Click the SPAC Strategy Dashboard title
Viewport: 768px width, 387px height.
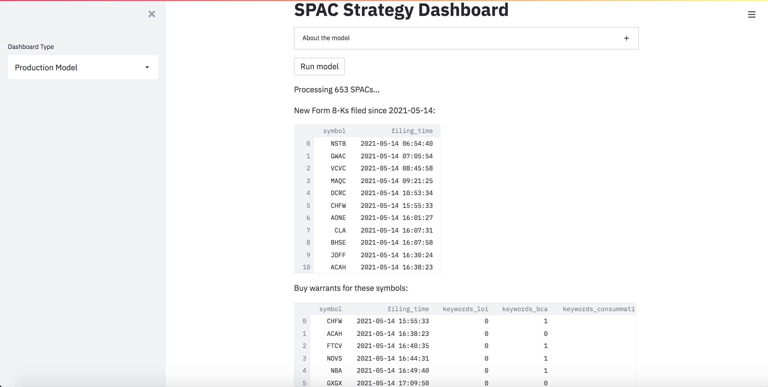401,10
